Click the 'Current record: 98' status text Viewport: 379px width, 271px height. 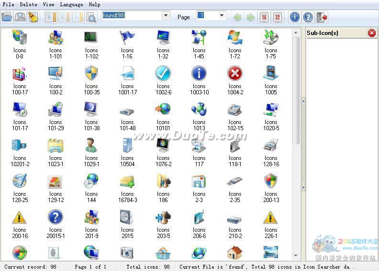(30, 267)
